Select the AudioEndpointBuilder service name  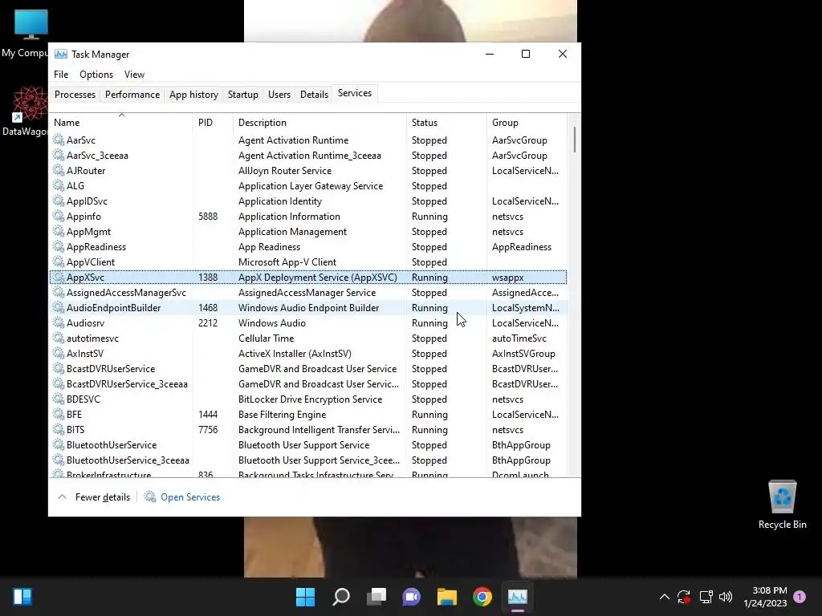114,307
